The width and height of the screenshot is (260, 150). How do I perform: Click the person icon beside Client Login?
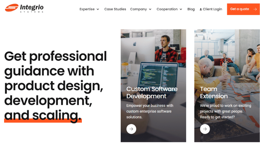201,9
